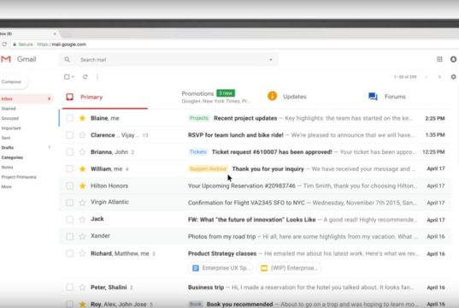
Task: Go to the next page of mail
Action: tap(439, 77)
